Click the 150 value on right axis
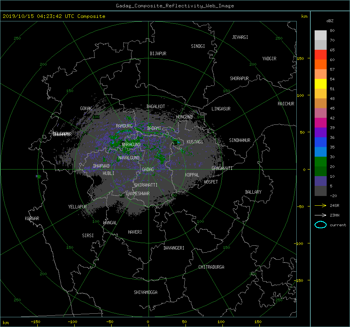The width and height of the screenshot is (350, 327). pos(301,58)
